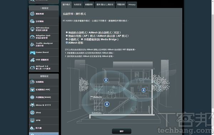Open the Alexa & IFTTT icon
The image size is (214, 135).
tap(32, 105)
